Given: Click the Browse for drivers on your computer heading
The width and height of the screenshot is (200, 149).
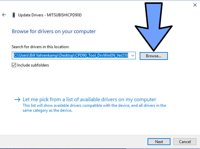Looking at the screenshot, I should coord(54,31).
